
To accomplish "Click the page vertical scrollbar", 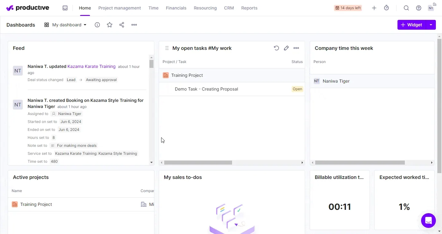I will (439, 106).
